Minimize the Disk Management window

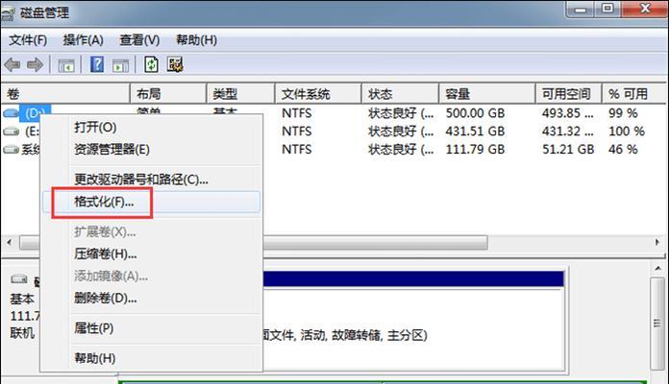tap(581, 9)
